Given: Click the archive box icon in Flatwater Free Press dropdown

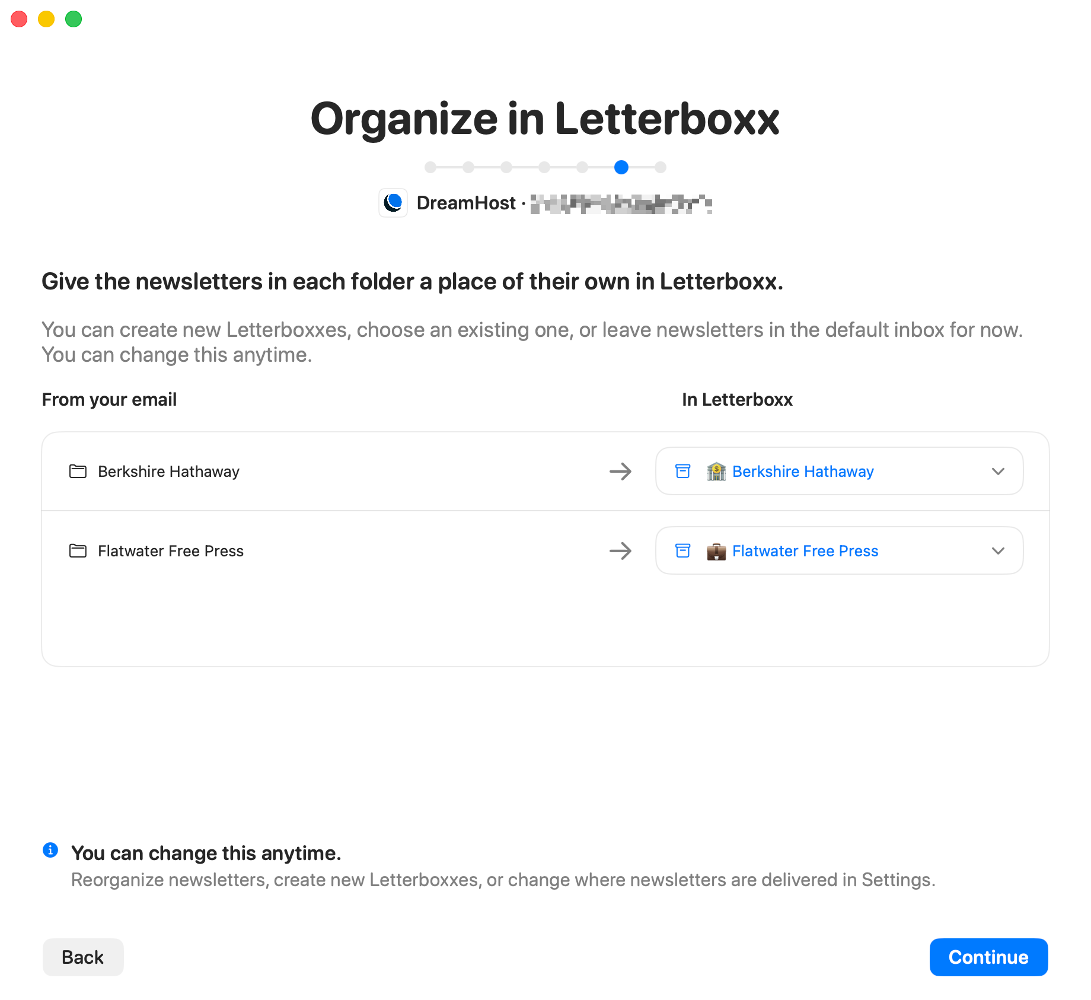Looking at the screenshot, I should pyautogui.click(x=683, y=551).
